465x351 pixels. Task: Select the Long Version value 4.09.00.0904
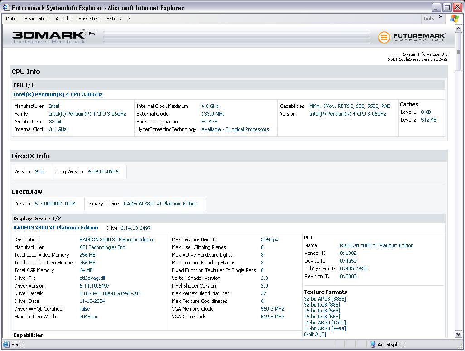click(103, 171)
